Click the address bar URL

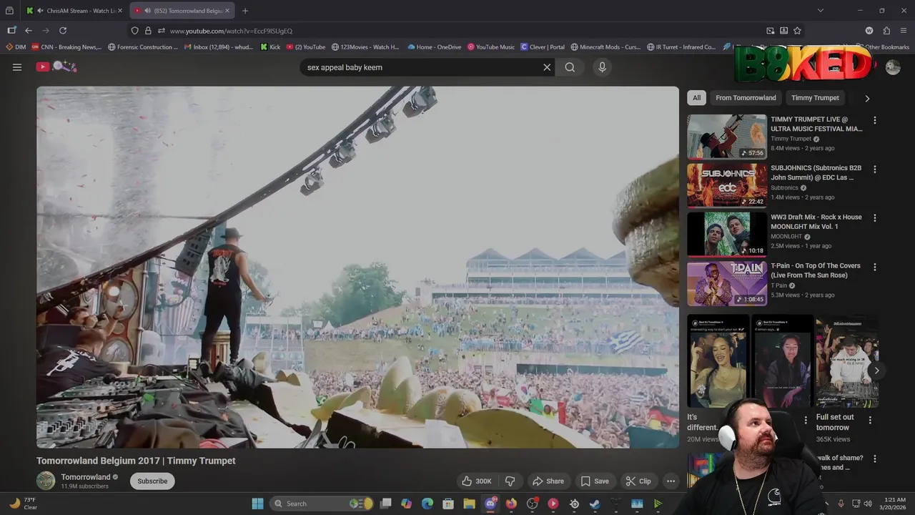pos(231,31)
